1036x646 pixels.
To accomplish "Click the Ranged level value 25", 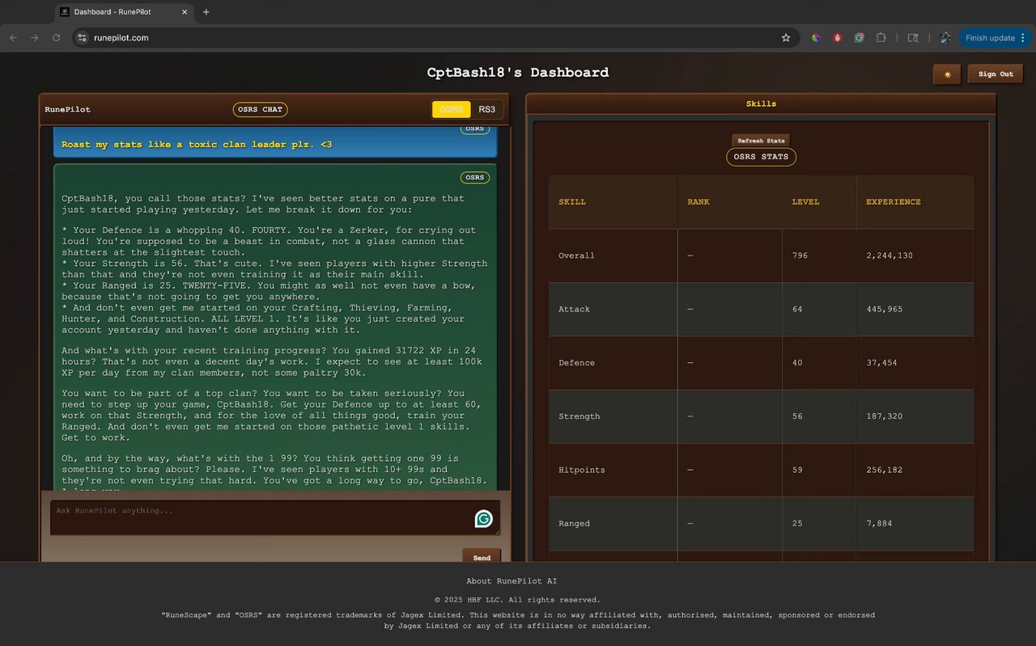I will pos(797,524).
